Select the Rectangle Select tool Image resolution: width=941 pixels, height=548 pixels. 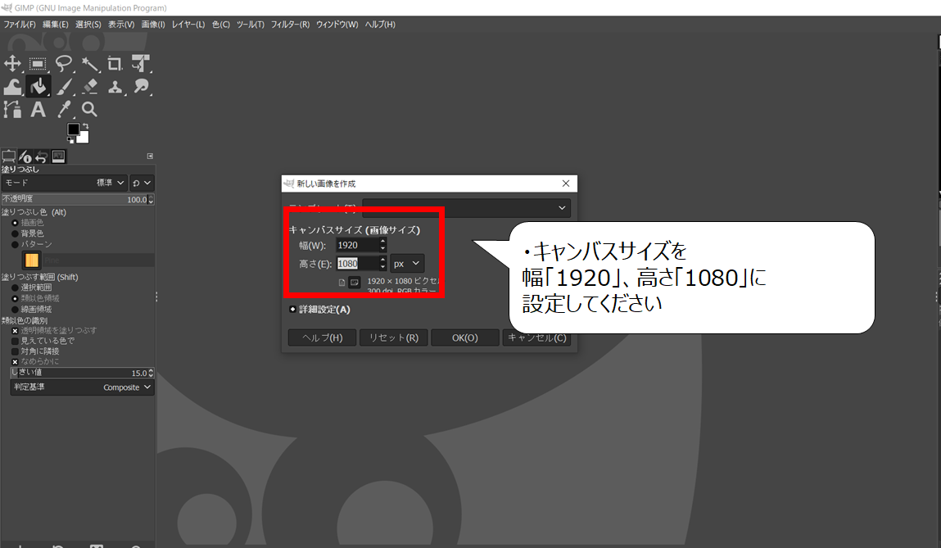point(38,64)
